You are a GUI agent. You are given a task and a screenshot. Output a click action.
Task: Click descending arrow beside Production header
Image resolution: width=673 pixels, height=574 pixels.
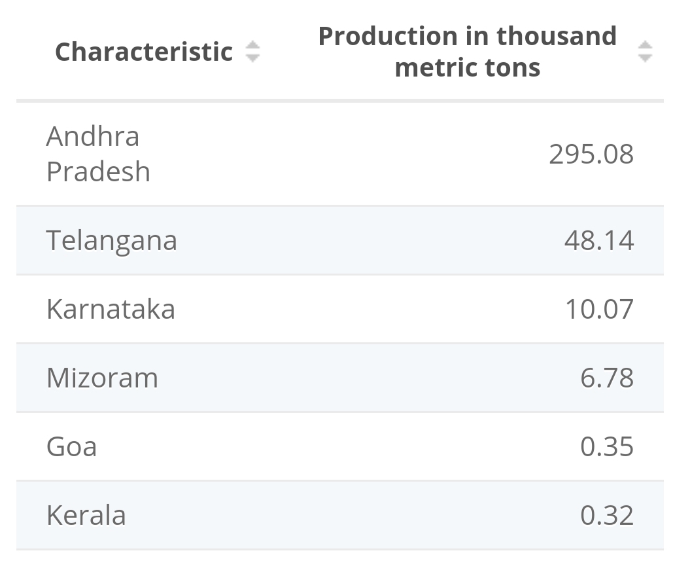(x=645, y=58)
